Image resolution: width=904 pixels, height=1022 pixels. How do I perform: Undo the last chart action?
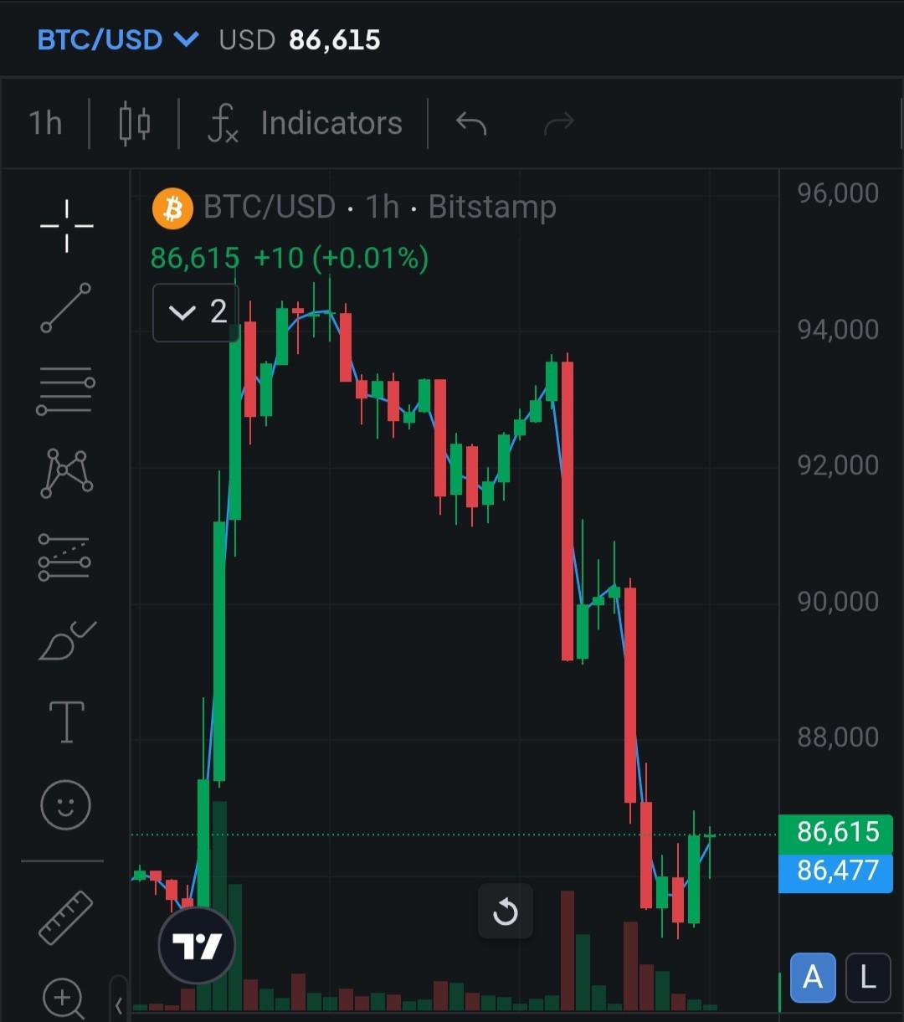pyautogui.click(x=471, y=124)
